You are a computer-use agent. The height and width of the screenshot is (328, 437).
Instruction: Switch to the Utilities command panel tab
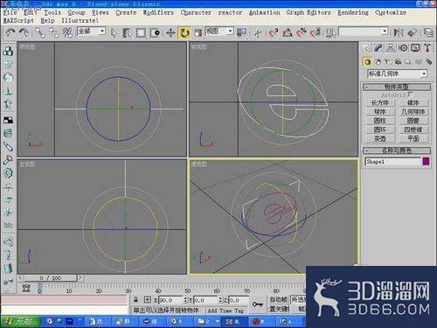[x=427, y=48]
